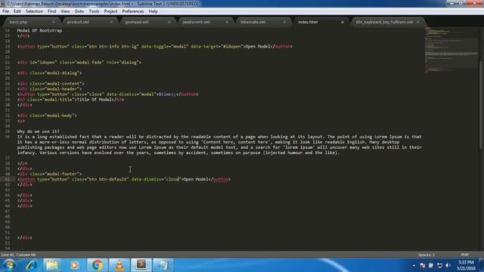Click 'Why do we use it?' line

(39, 131)
